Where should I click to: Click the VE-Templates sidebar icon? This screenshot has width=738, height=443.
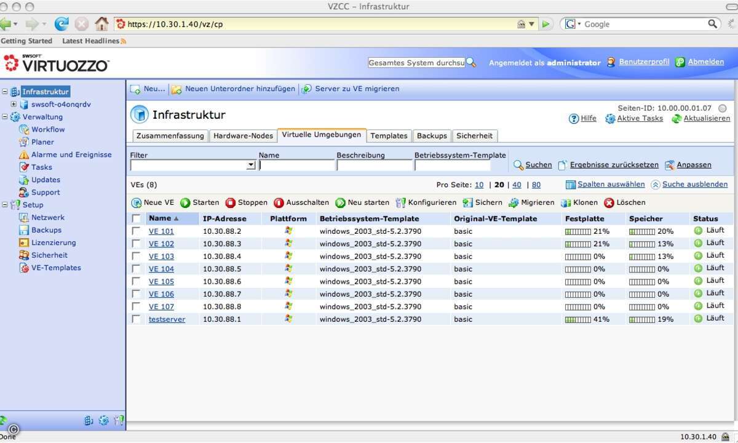point(24,268)
